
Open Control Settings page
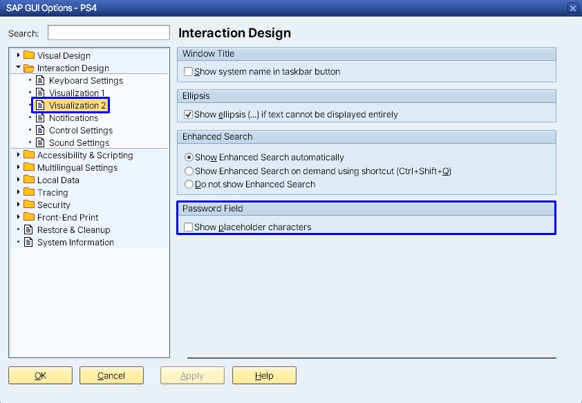81,130
